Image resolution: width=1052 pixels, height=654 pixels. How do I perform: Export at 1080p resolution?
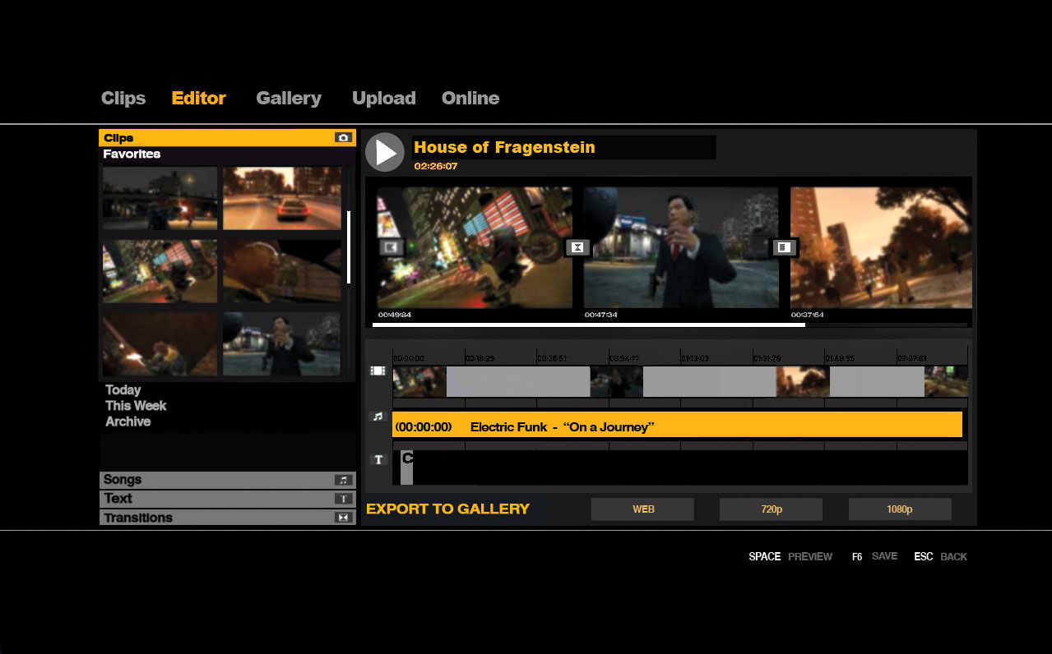click(x=900, y=509)
